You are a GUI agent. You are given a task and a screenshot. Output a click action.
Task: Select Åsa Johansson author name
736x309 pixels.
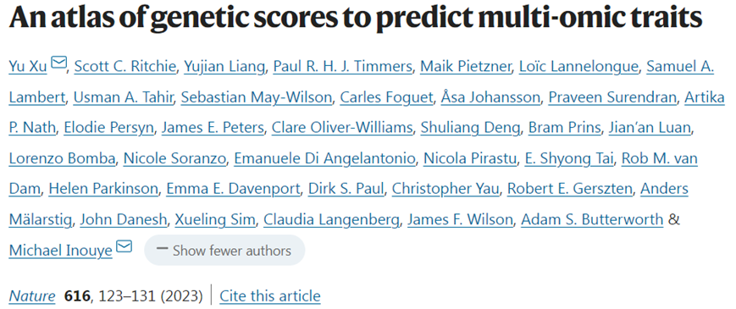pos(490,97)
